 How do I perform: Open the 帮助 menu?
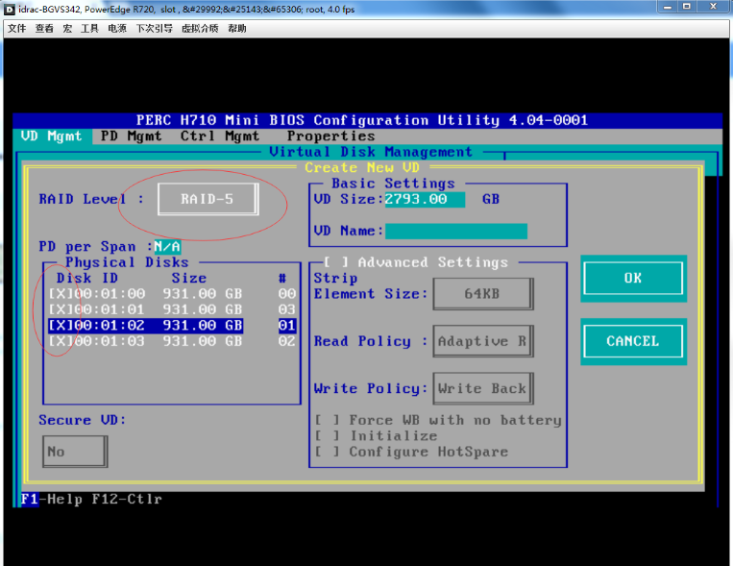click(237, 29)
